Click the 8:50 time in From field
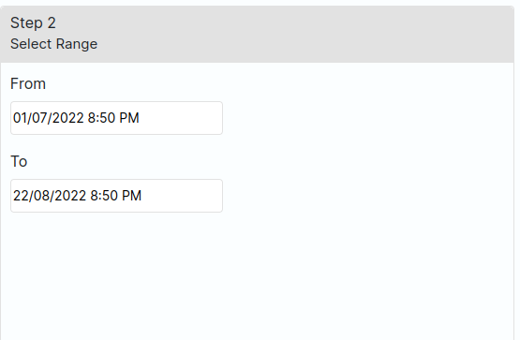The image size is (520, 340). point(98,118)
